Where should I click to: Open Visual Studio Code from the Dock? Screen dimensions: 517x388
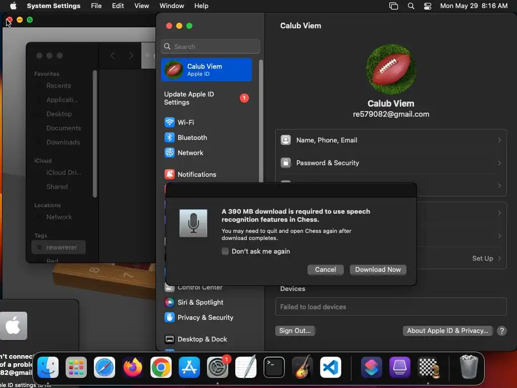pos(331,367)
